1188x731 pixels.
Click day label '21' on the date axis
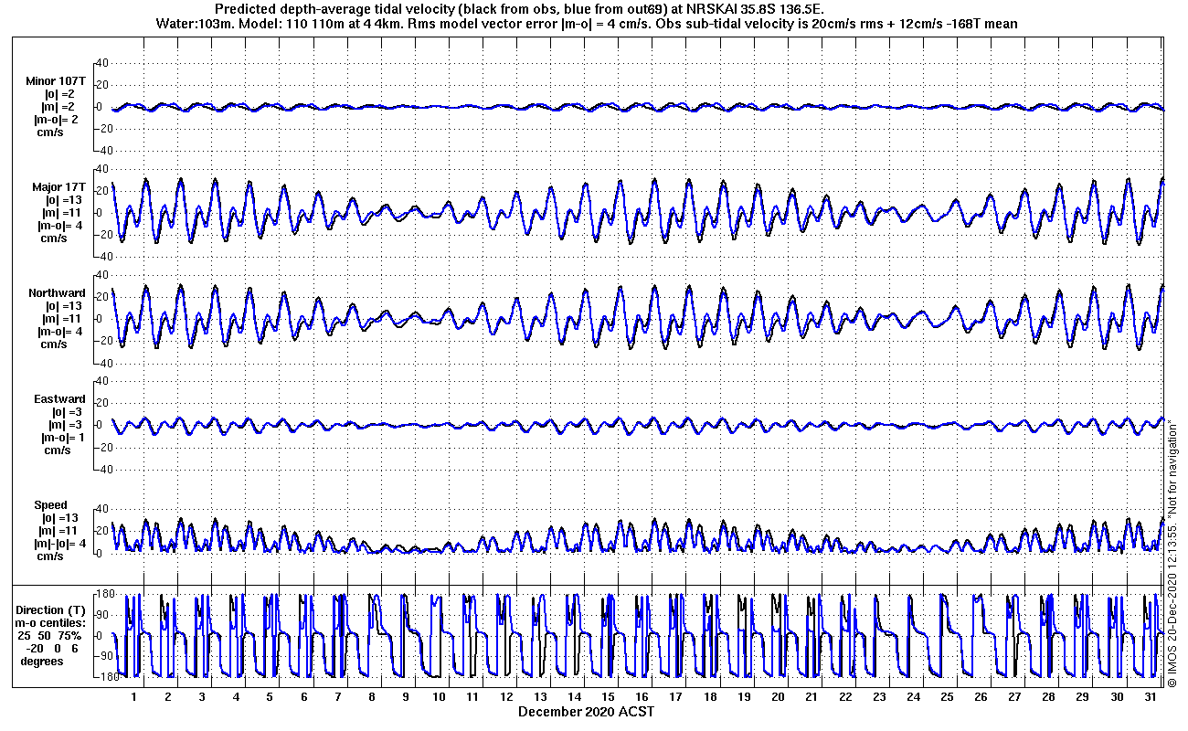tap(811, 696)
